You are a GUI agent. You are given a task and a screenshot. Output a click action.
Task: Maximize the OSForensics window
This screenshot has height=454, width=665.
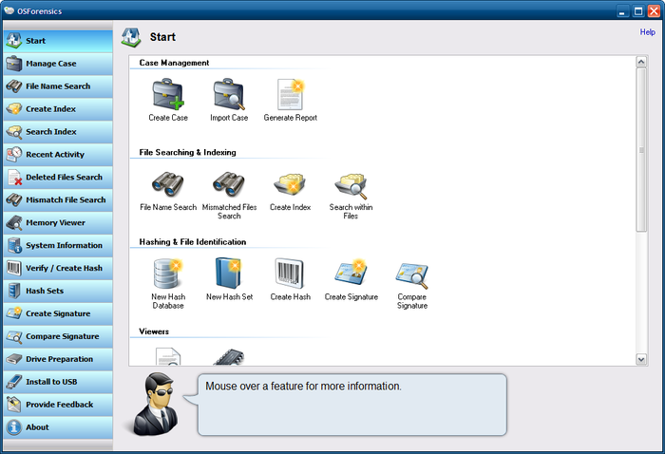coord(638,11)
